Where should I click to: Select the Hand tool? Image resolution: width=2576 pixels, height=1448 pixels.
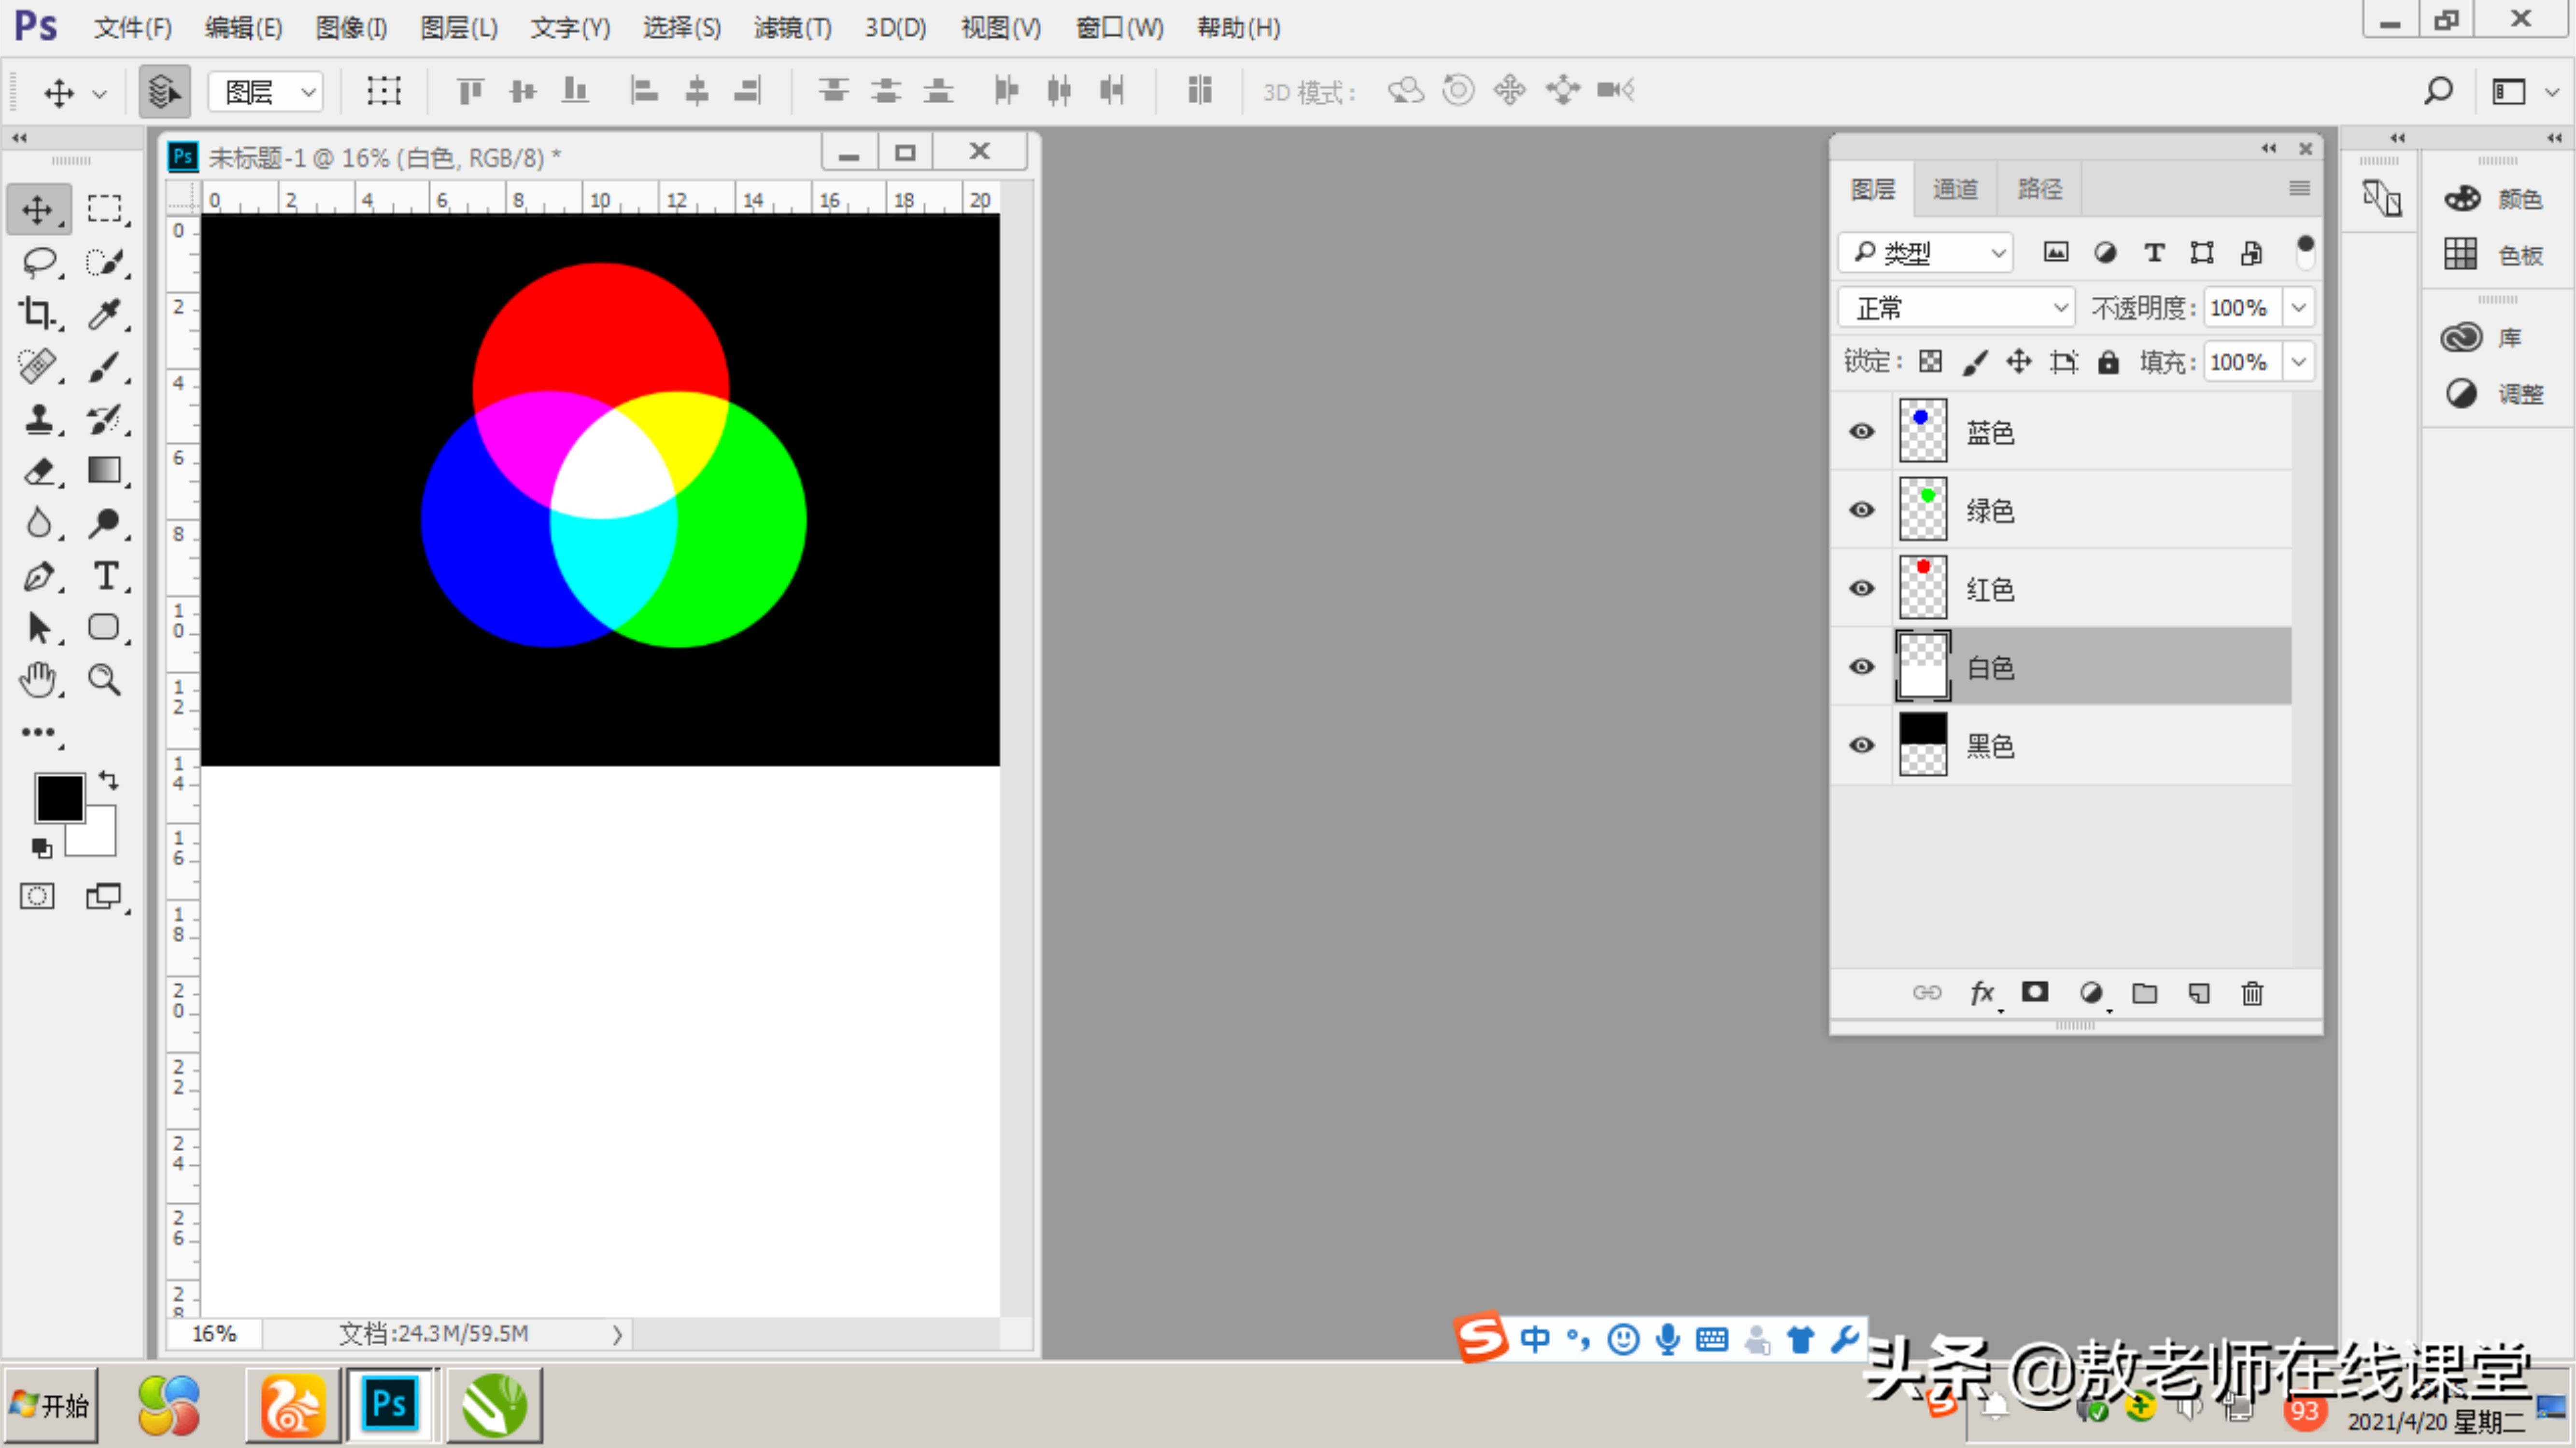point(39,680)
